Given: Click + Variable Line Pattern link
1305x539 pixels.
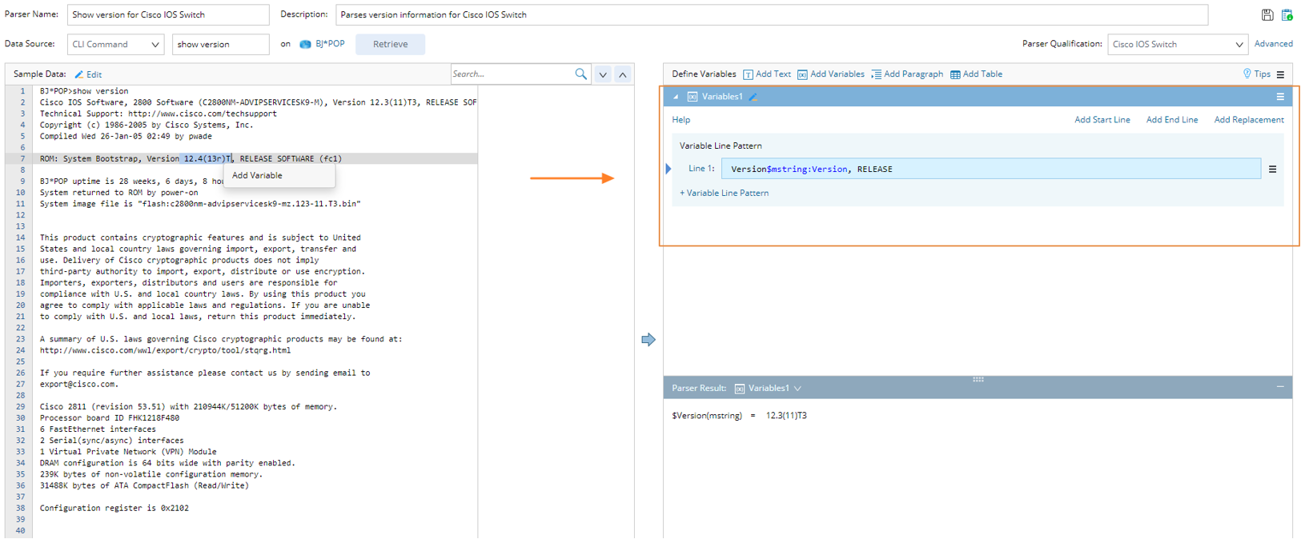Looking at the screenshot, I should (724, 193).
